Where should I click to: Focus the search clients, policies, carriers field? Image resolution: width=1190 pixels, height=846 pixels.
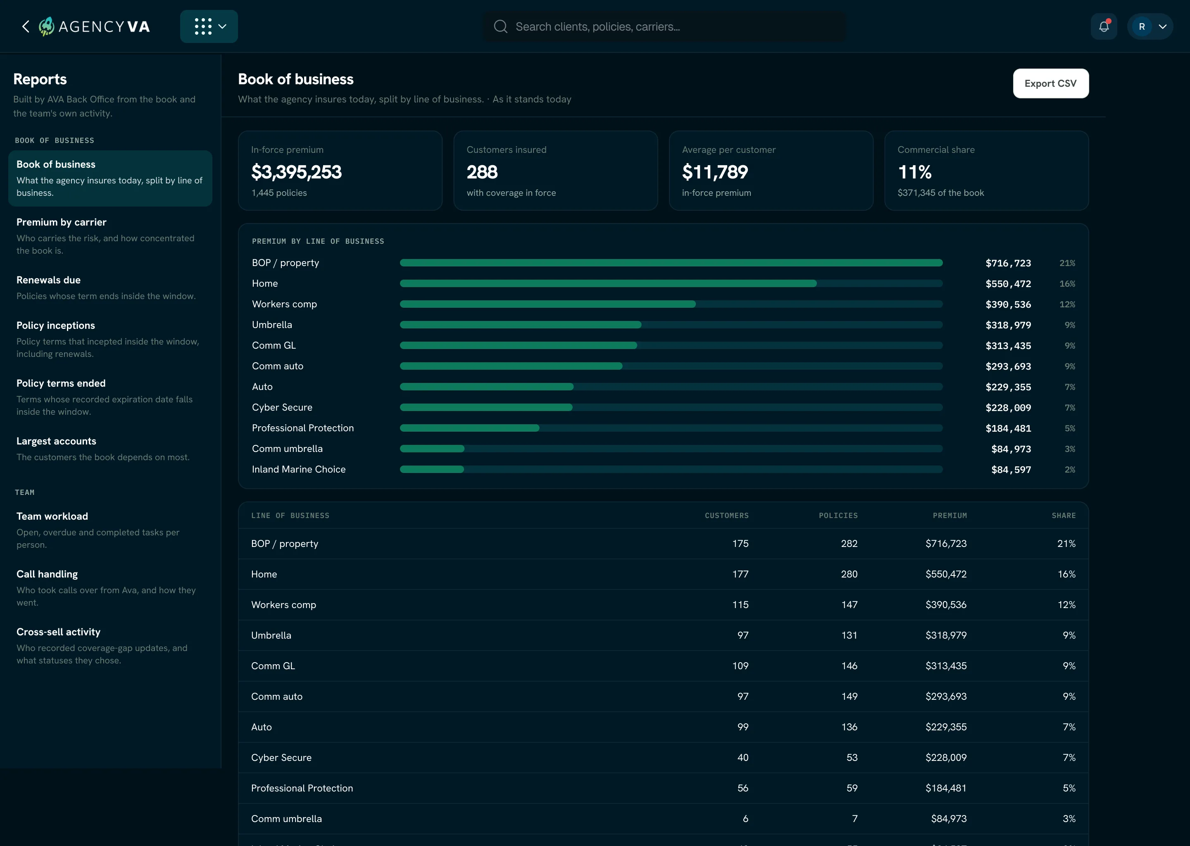[x=665, y=26]
